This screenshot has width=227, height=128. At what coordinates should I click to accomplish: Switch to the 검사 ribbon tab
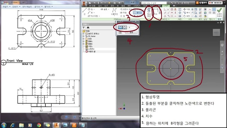pos(100,6)
